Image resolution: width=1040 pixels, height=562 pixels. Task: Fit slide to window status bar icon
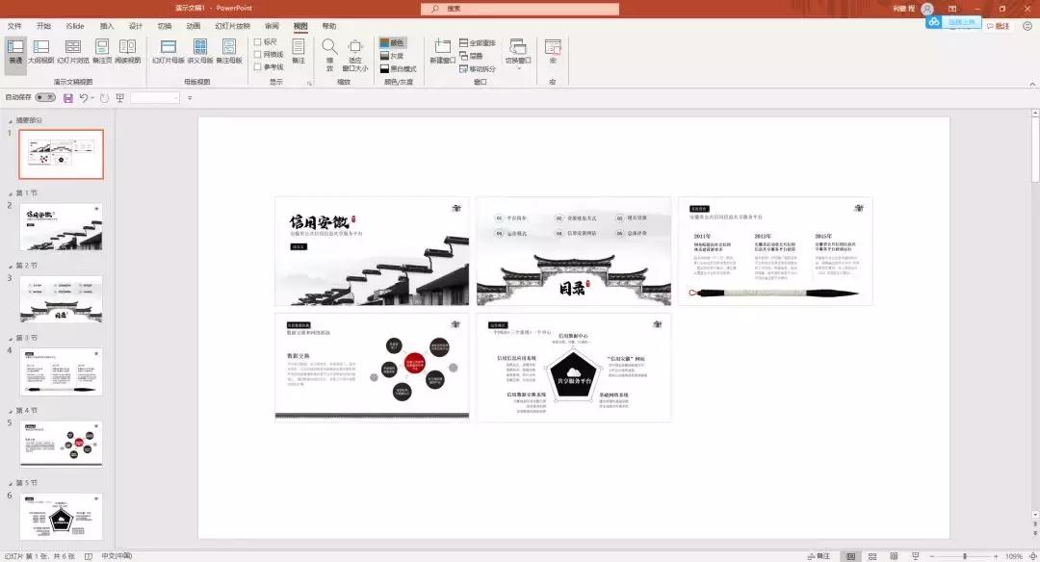(1031, 556)
